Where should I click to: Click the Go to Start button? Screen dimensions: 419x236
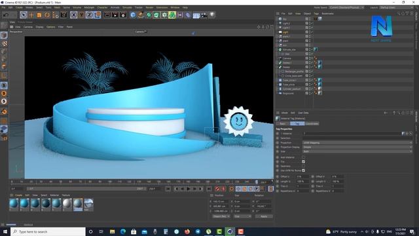click(168, 189)
